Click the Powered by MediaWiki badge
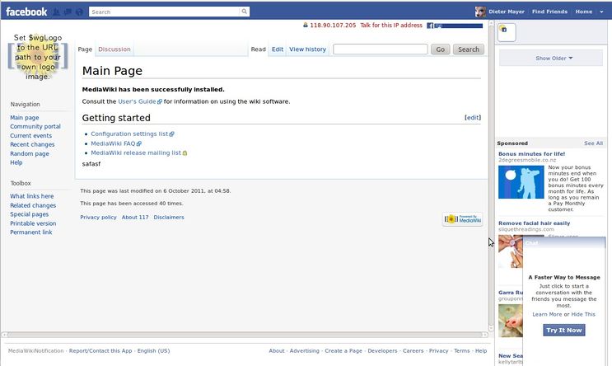612x366 pixels. [463, 219]
